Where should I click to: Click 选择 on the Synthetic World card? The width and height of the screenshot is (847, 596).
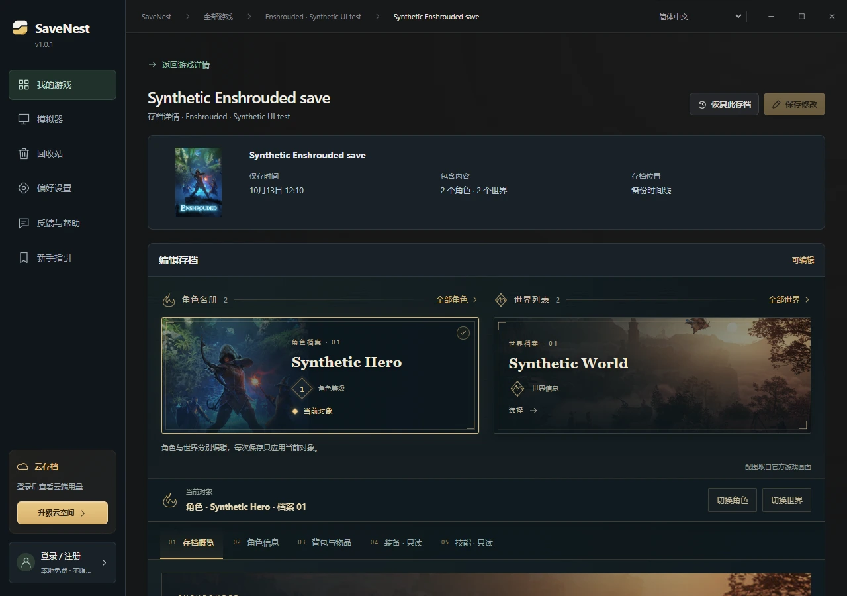[523, 411]
